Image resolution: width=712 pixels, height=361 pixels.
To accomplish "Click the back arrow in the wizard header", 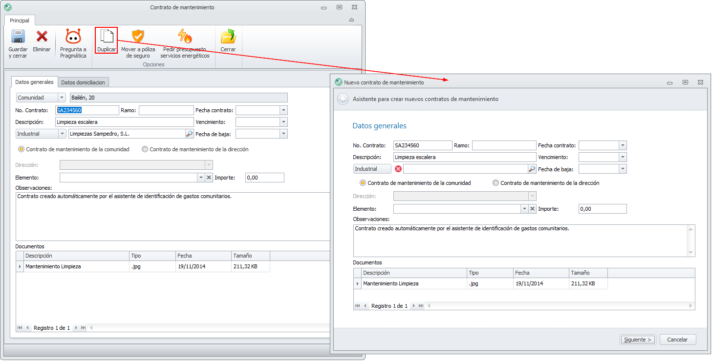I will [343, 99].
